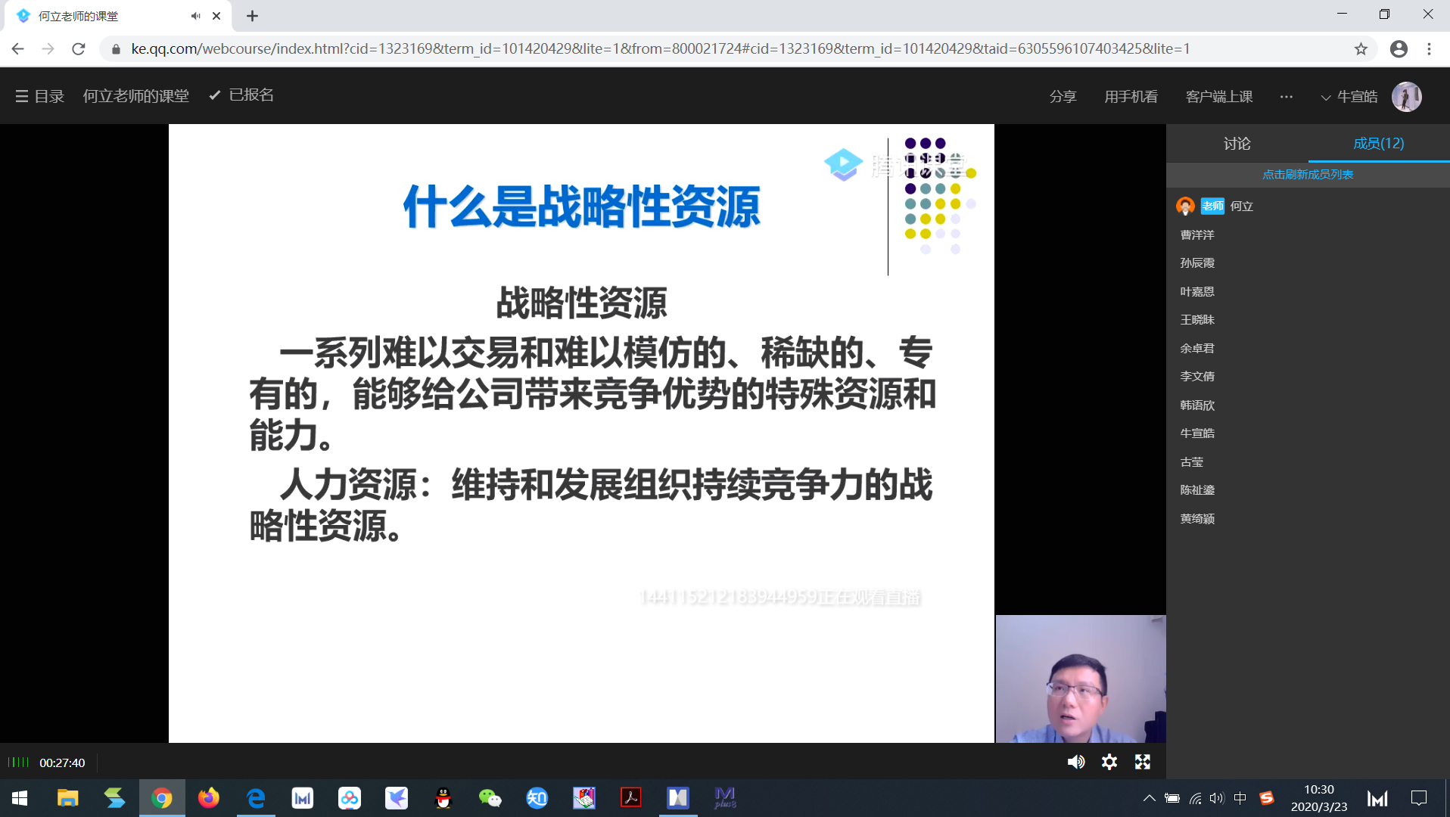
Task: Show hidden system tray icons
Action: (x=1149, y=798)
